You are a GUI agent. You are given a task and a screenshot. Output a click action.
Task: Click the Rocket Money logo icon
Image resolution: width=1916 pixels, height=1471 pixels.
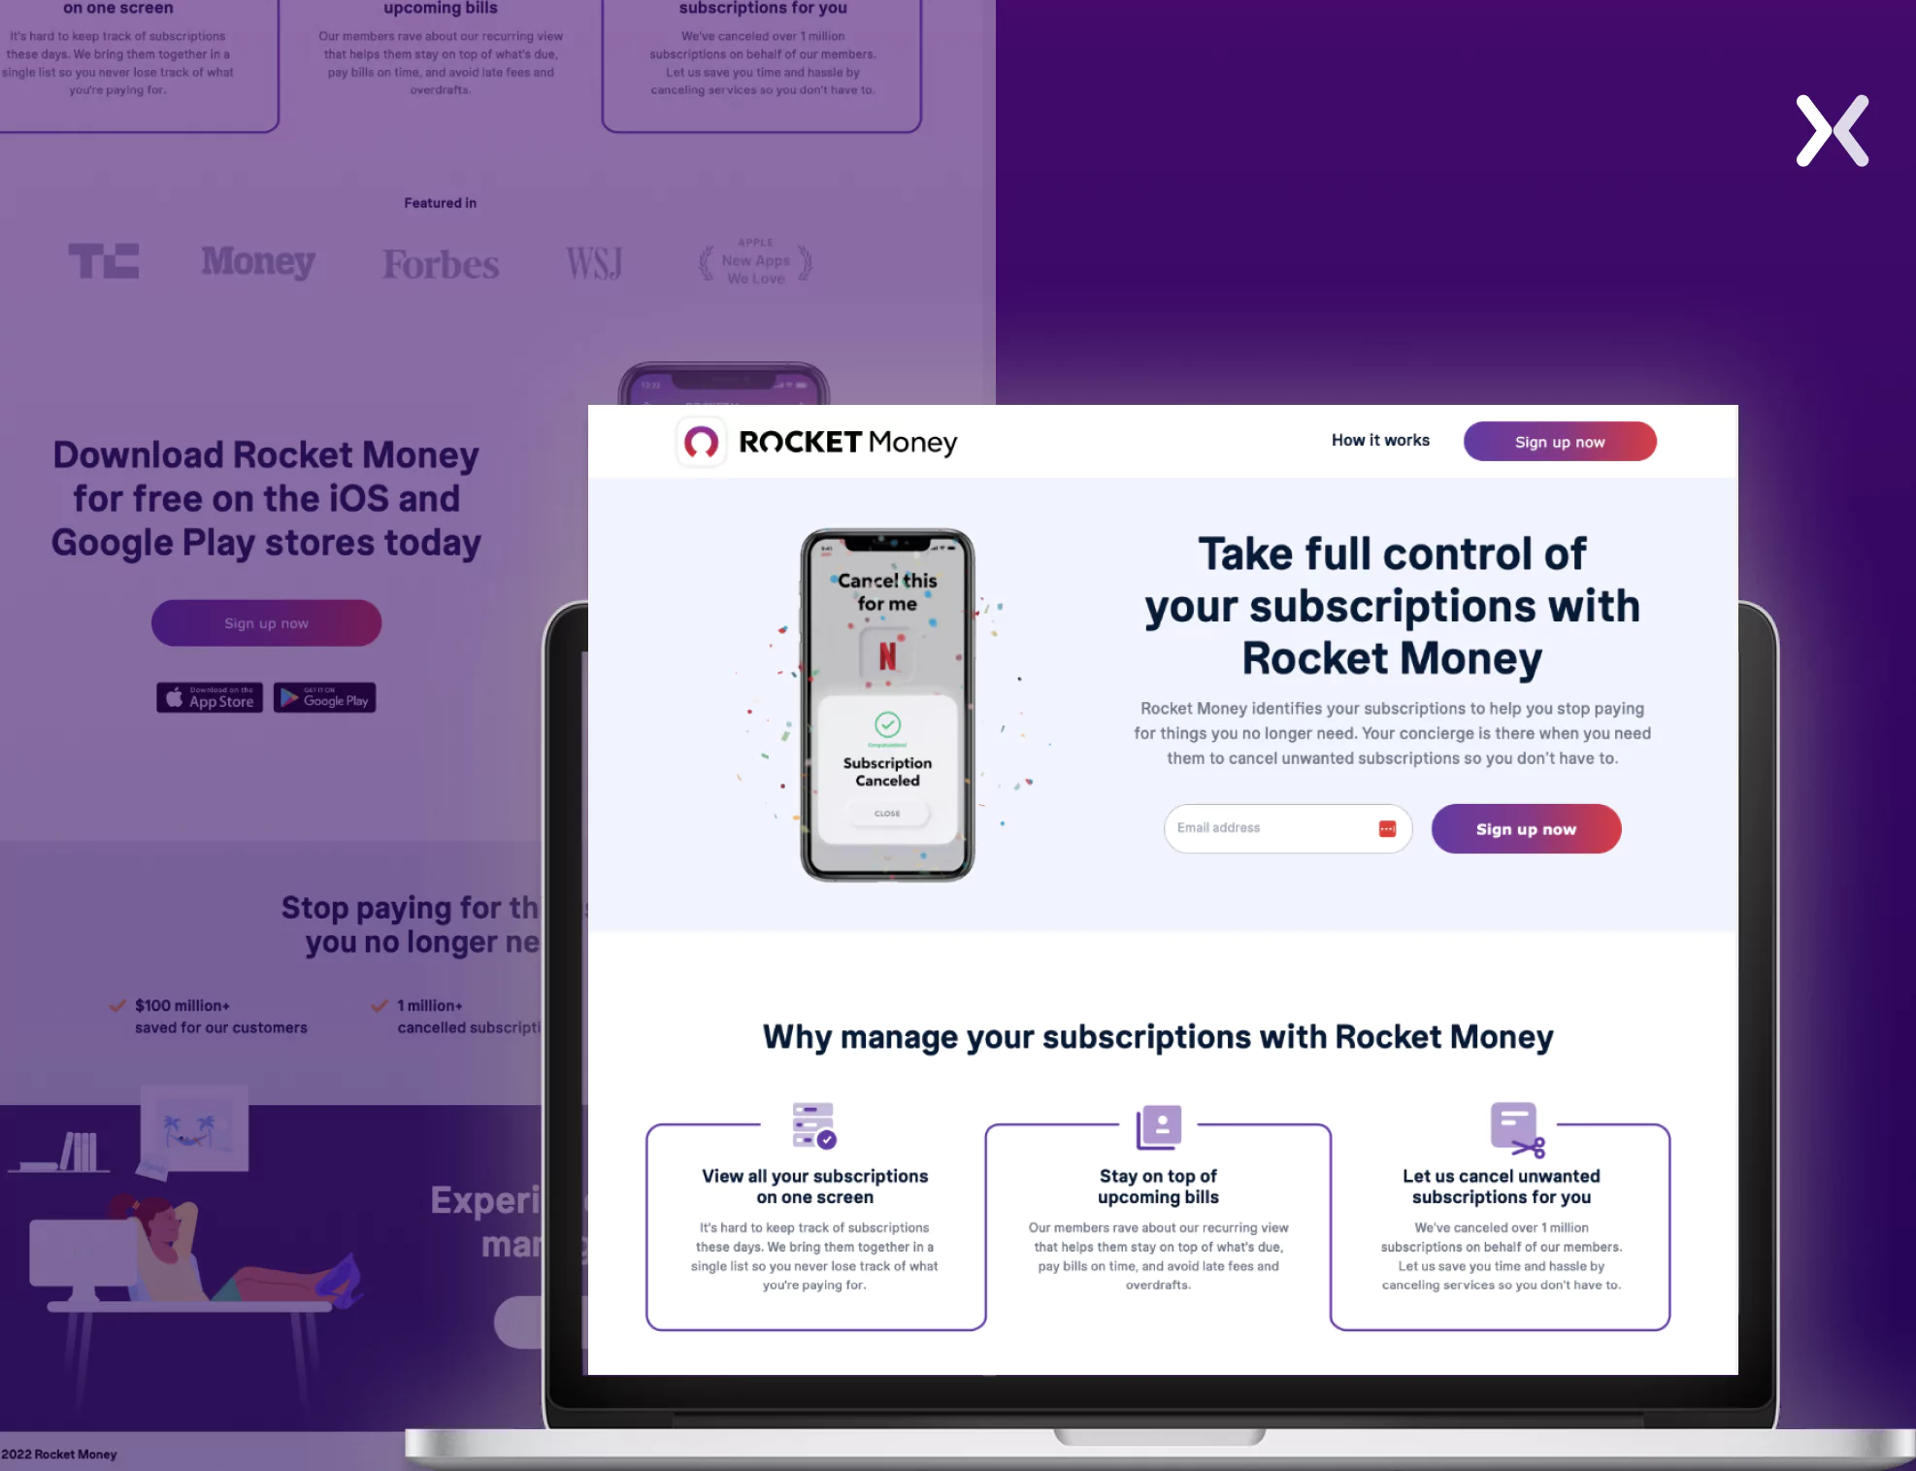pyautogui.click(x=701, y=442)
